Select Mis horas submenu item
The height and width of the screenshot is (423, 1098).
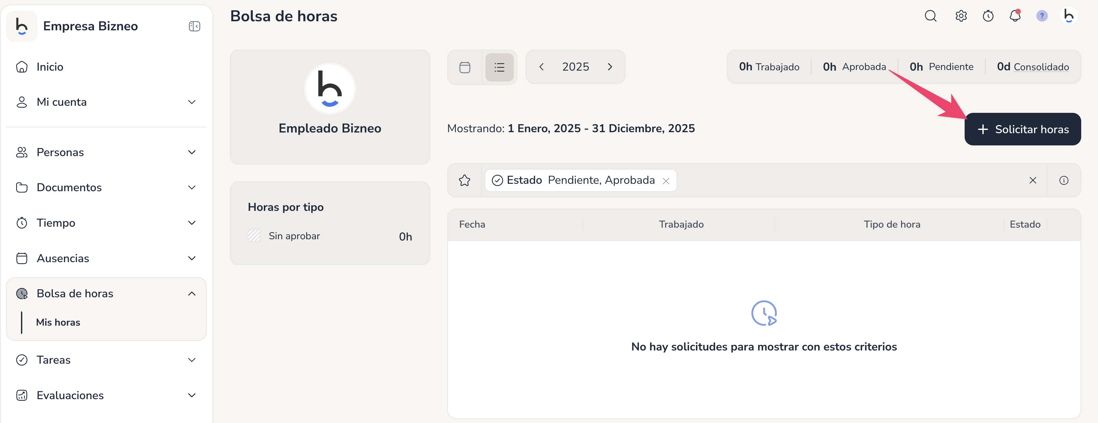pyautogui.click(x=58, y=322)
